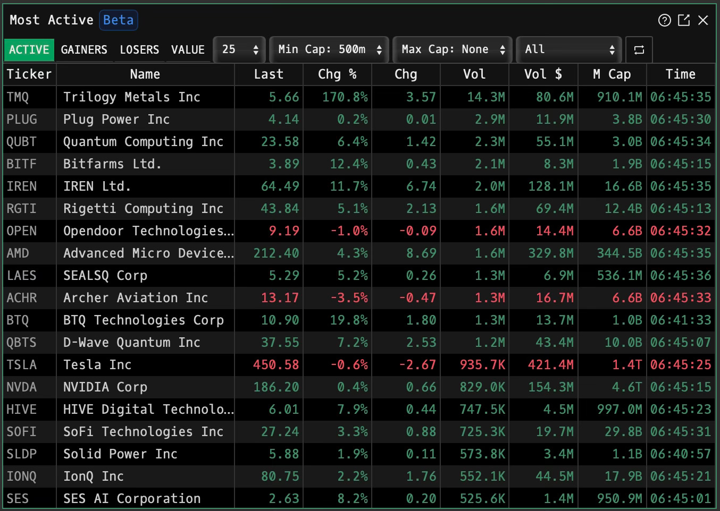Click the 935.7K volume value
The image size is (720, 511).
click(482, 365)
